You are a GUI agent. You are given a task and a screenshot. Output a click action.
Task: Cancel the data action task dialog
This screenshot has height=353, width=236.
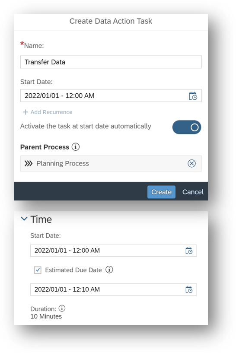193,192
